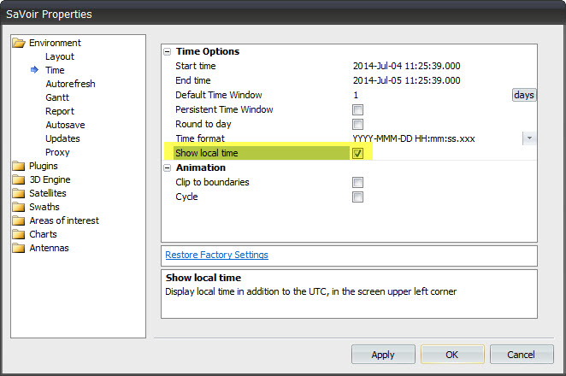Click the Restore Factory Settings link
Screen dimensions: 566x376
point(216,255)
